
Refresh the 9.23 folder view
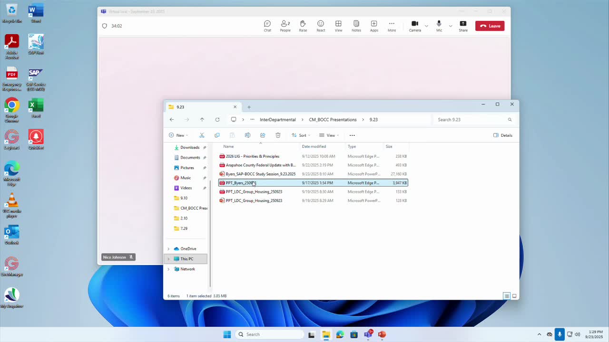click(x=217, y=120)
